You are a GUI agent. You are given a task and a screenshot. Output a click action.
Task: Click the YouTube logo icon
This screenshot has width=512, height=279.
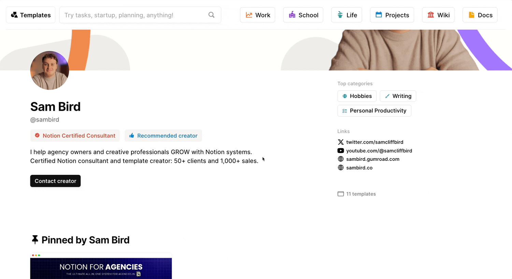(341, 151)
